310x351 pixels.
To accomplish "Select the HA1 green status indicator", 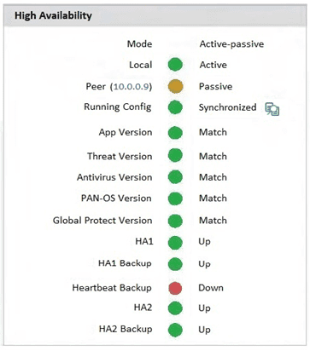I will (175, 243).
